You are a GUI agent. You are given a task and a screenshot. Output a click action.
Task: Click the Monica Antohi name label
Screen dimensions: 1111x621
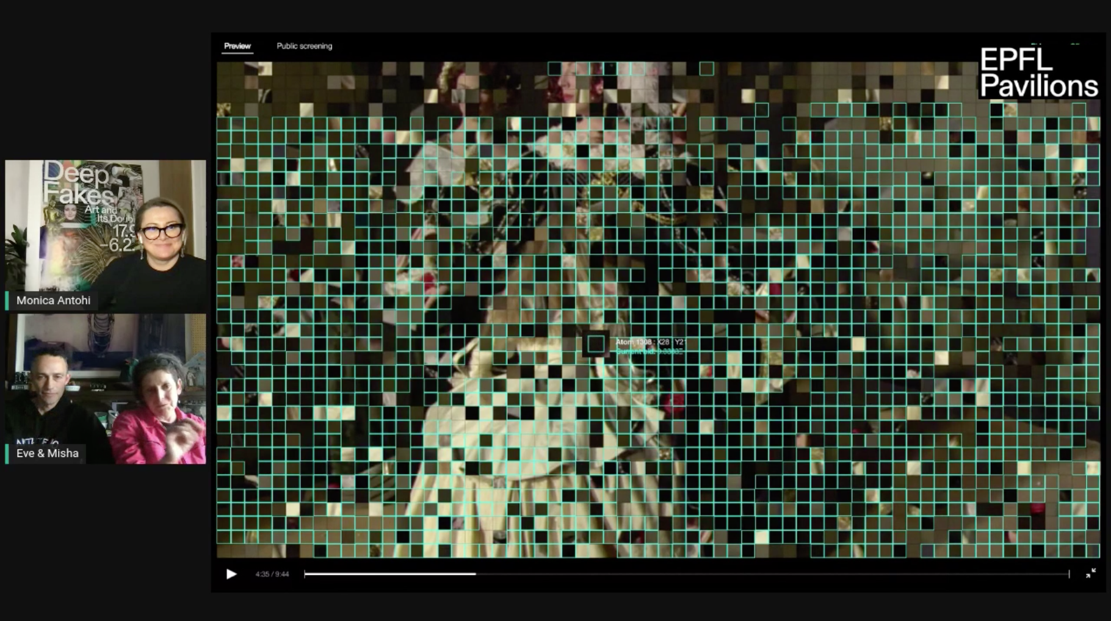click(x=53, y=300)
